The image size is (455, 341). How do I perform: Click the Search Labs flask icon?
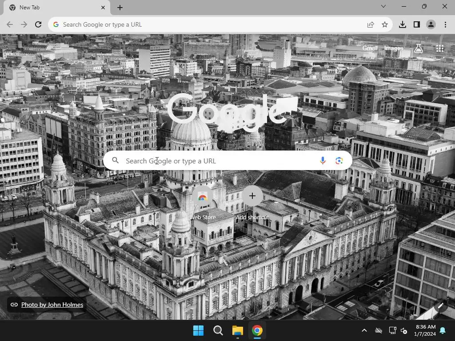[x=419, y=48]
